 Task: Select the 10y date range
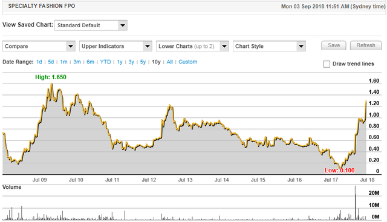tap(156, 62)
